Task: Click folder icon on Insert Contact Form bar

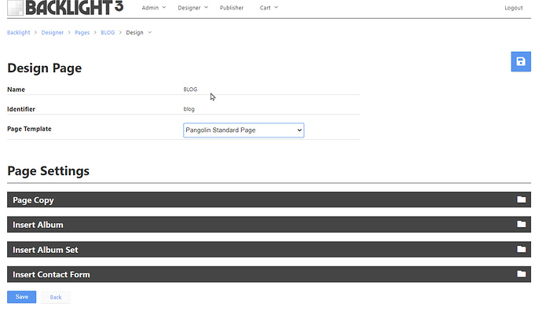Action: coord(521,274)
